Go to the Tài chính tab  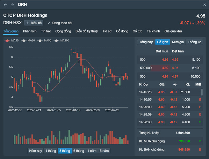153,31
